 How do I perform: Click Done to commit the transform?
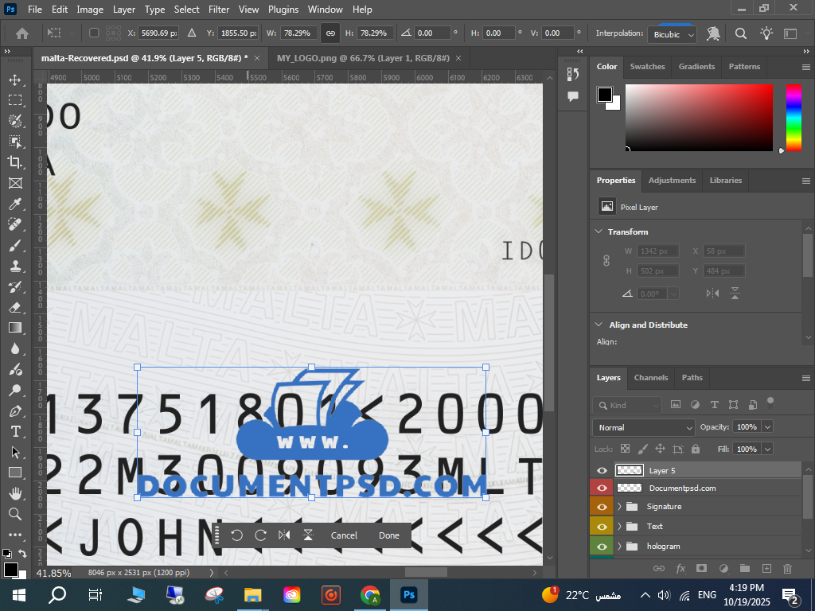[x=389, y=535]
